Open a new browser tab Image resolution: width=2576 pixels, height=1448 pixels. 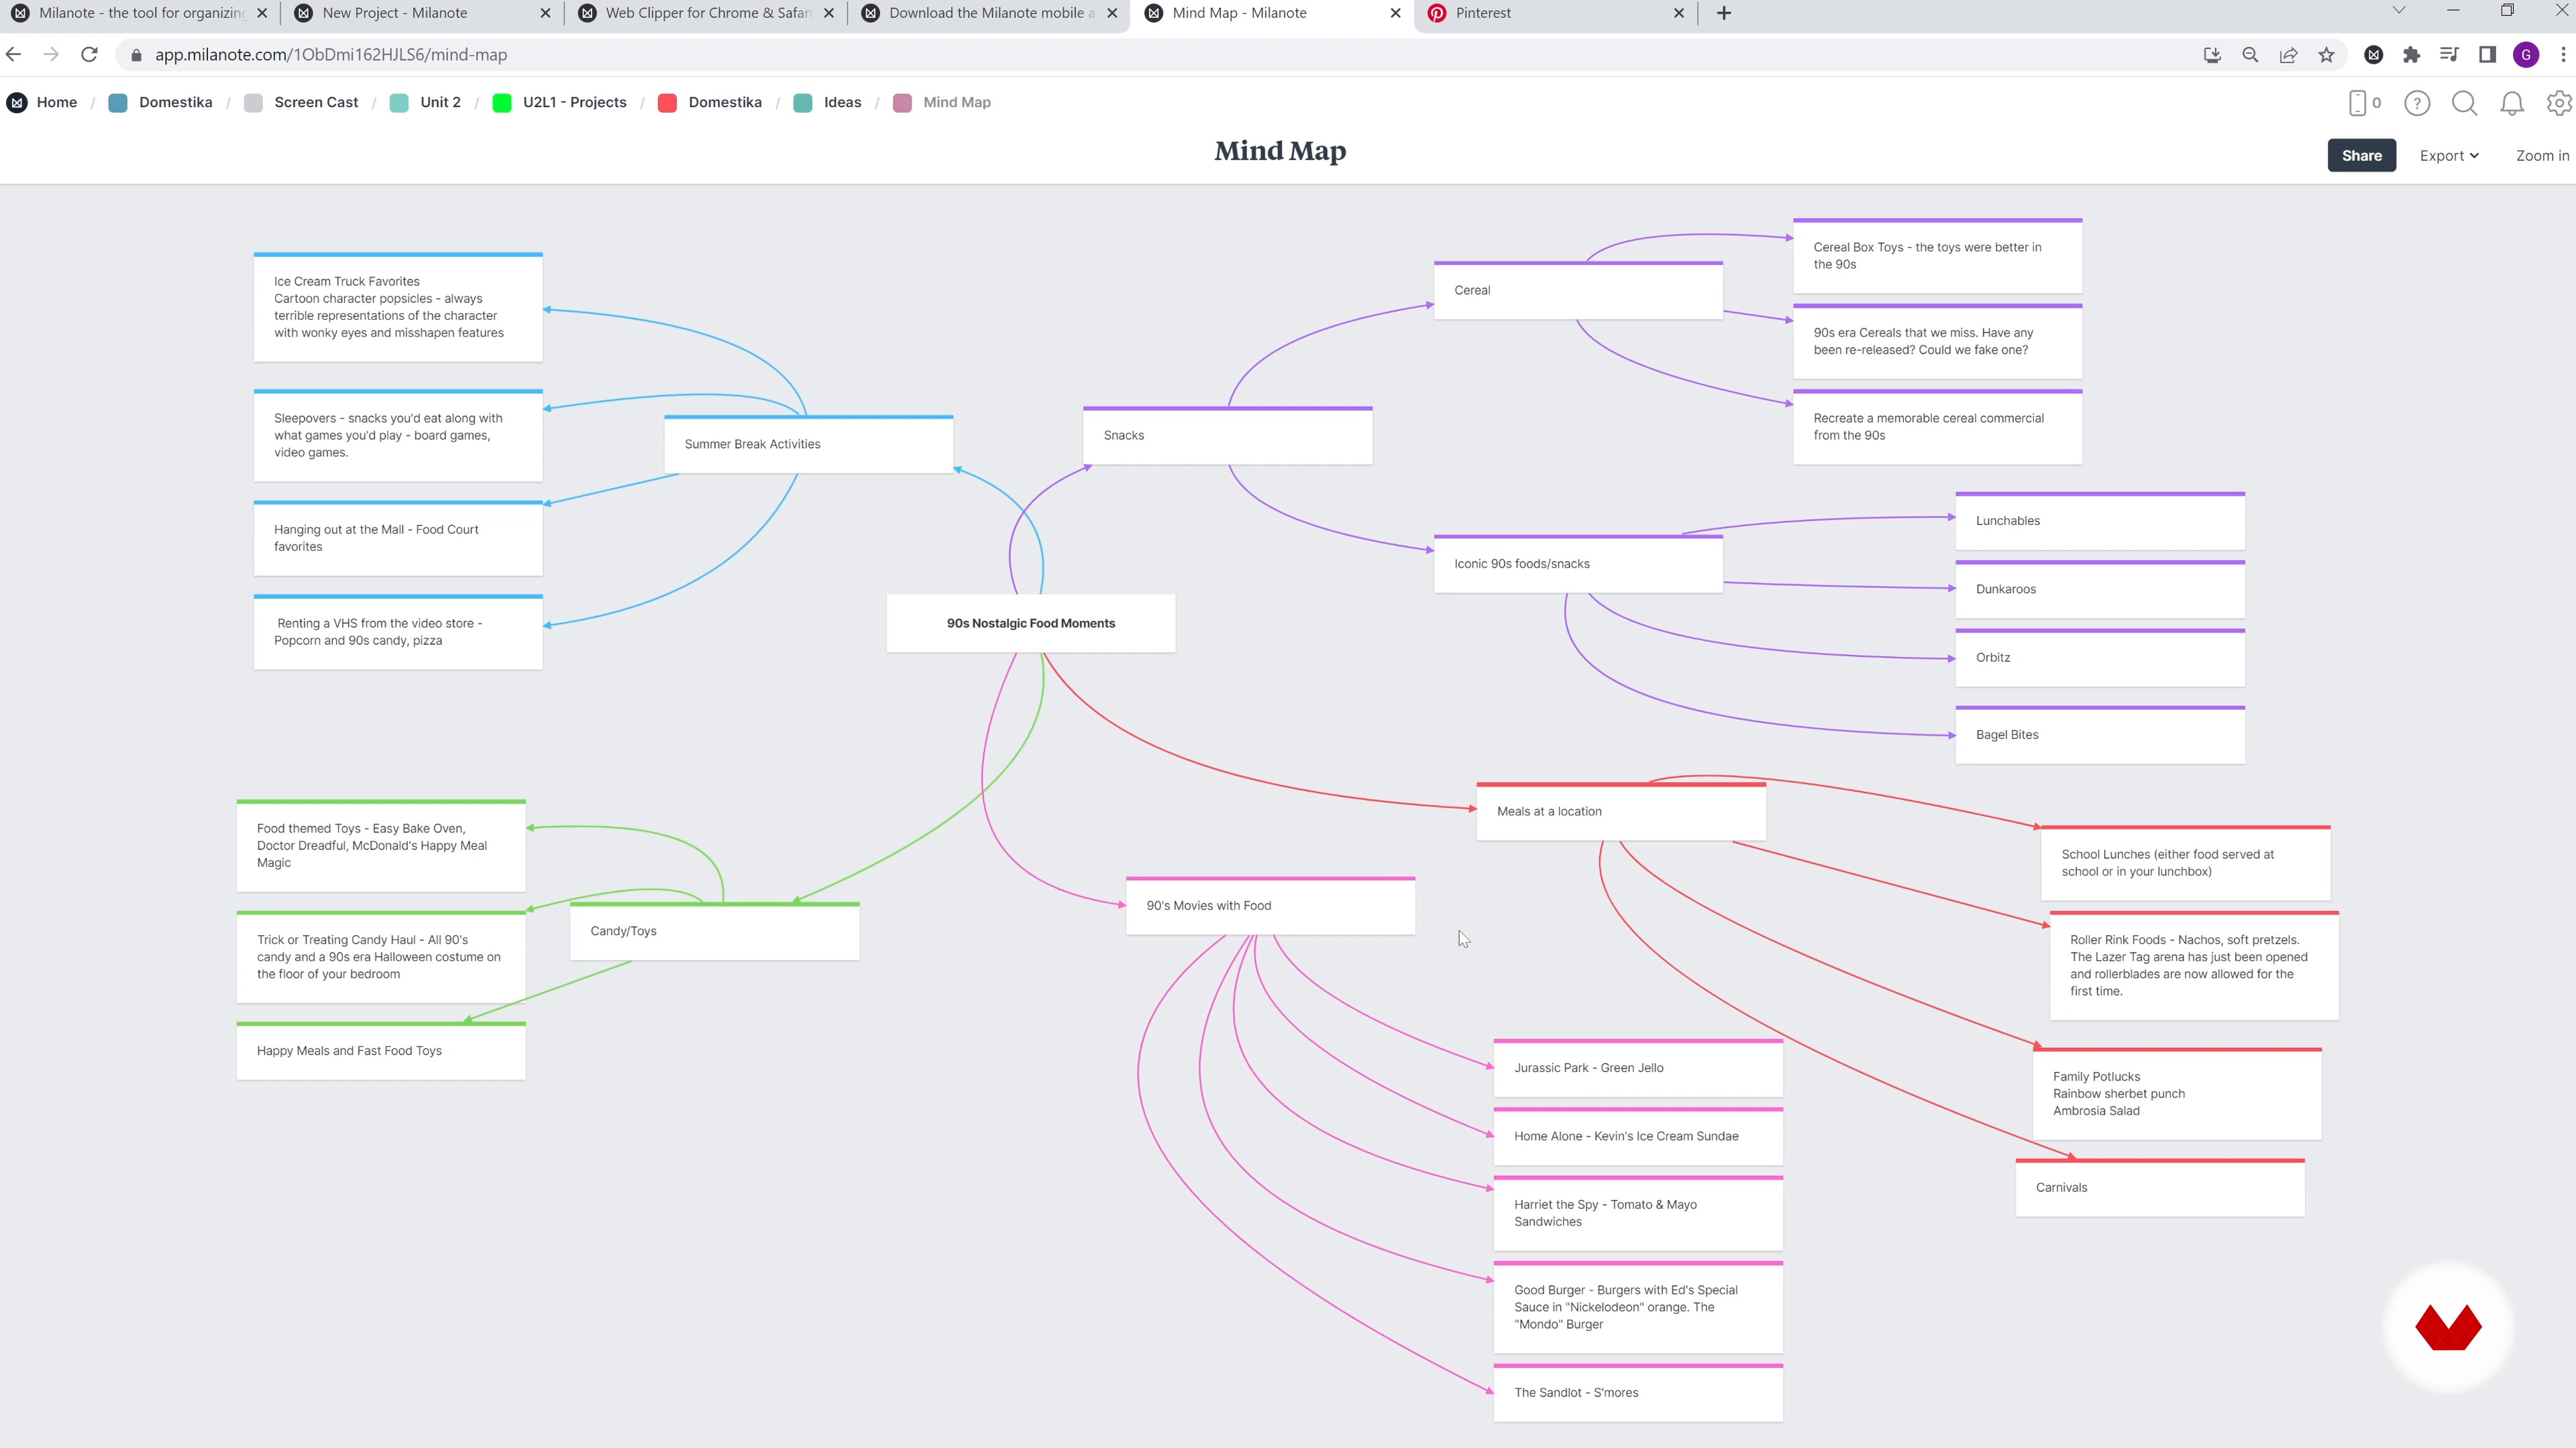click(x=1724, y=13)
